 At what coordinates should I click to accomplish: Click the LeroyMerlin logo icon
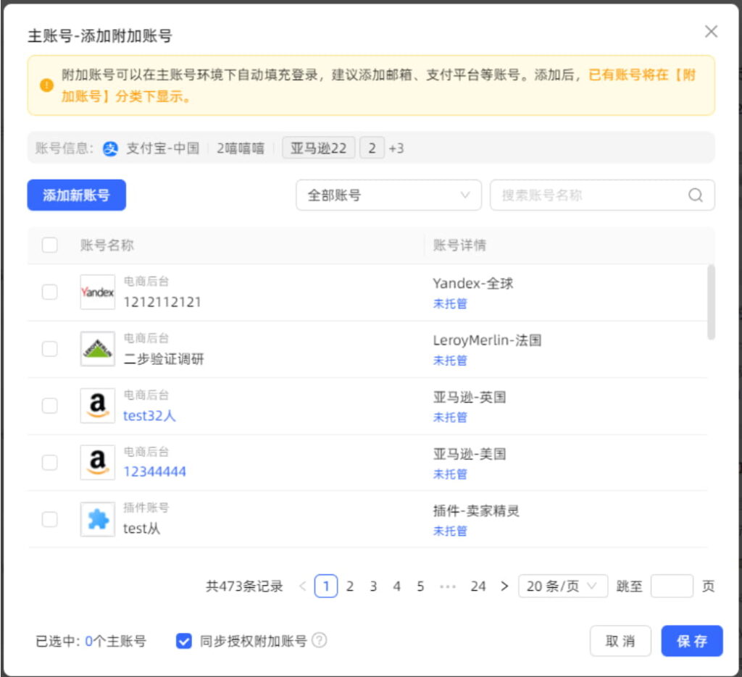pyautogui.click(x=97, y=349)
